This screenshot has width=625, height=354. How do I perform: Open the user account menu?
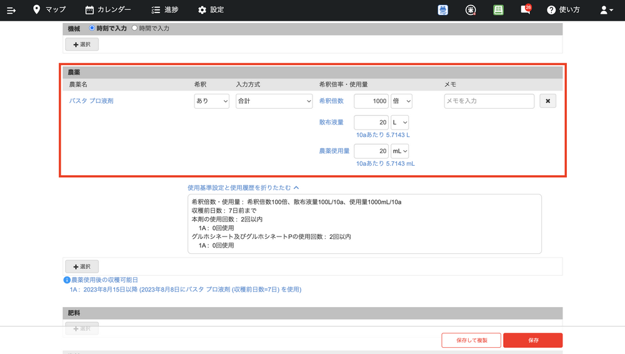(x=606, y=10)
